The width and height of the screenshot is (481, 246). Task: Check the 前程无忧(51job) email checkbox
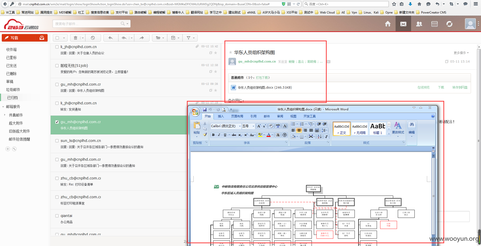tap(57, 66)
